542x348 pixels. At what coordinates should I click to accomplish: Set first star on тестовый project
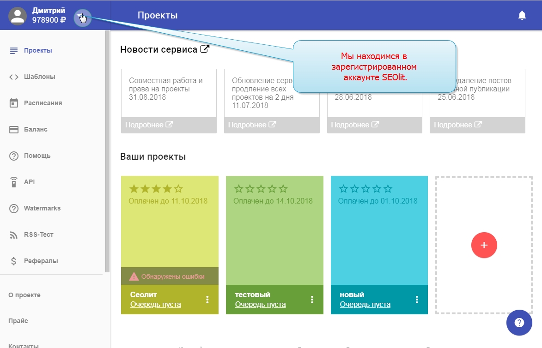tap(238, 189)
